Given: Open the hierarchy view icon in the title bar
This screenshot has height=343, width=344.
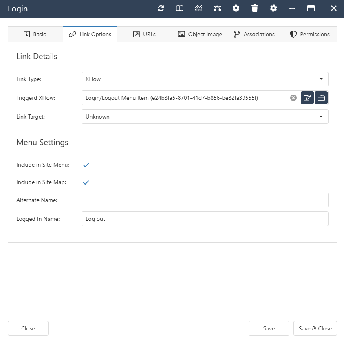Looking at the screenshot, I should pyautogui.click(x=217, y=8).
